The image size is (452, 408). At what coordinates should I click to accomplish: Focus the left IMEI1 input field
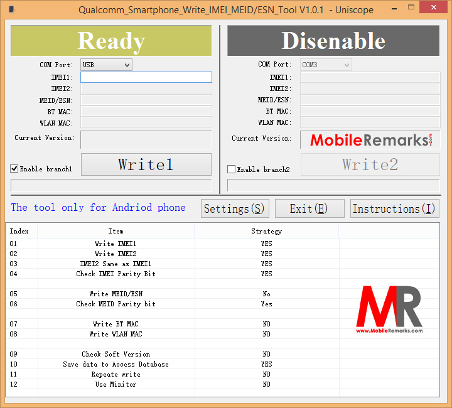[x=146, y=77]
